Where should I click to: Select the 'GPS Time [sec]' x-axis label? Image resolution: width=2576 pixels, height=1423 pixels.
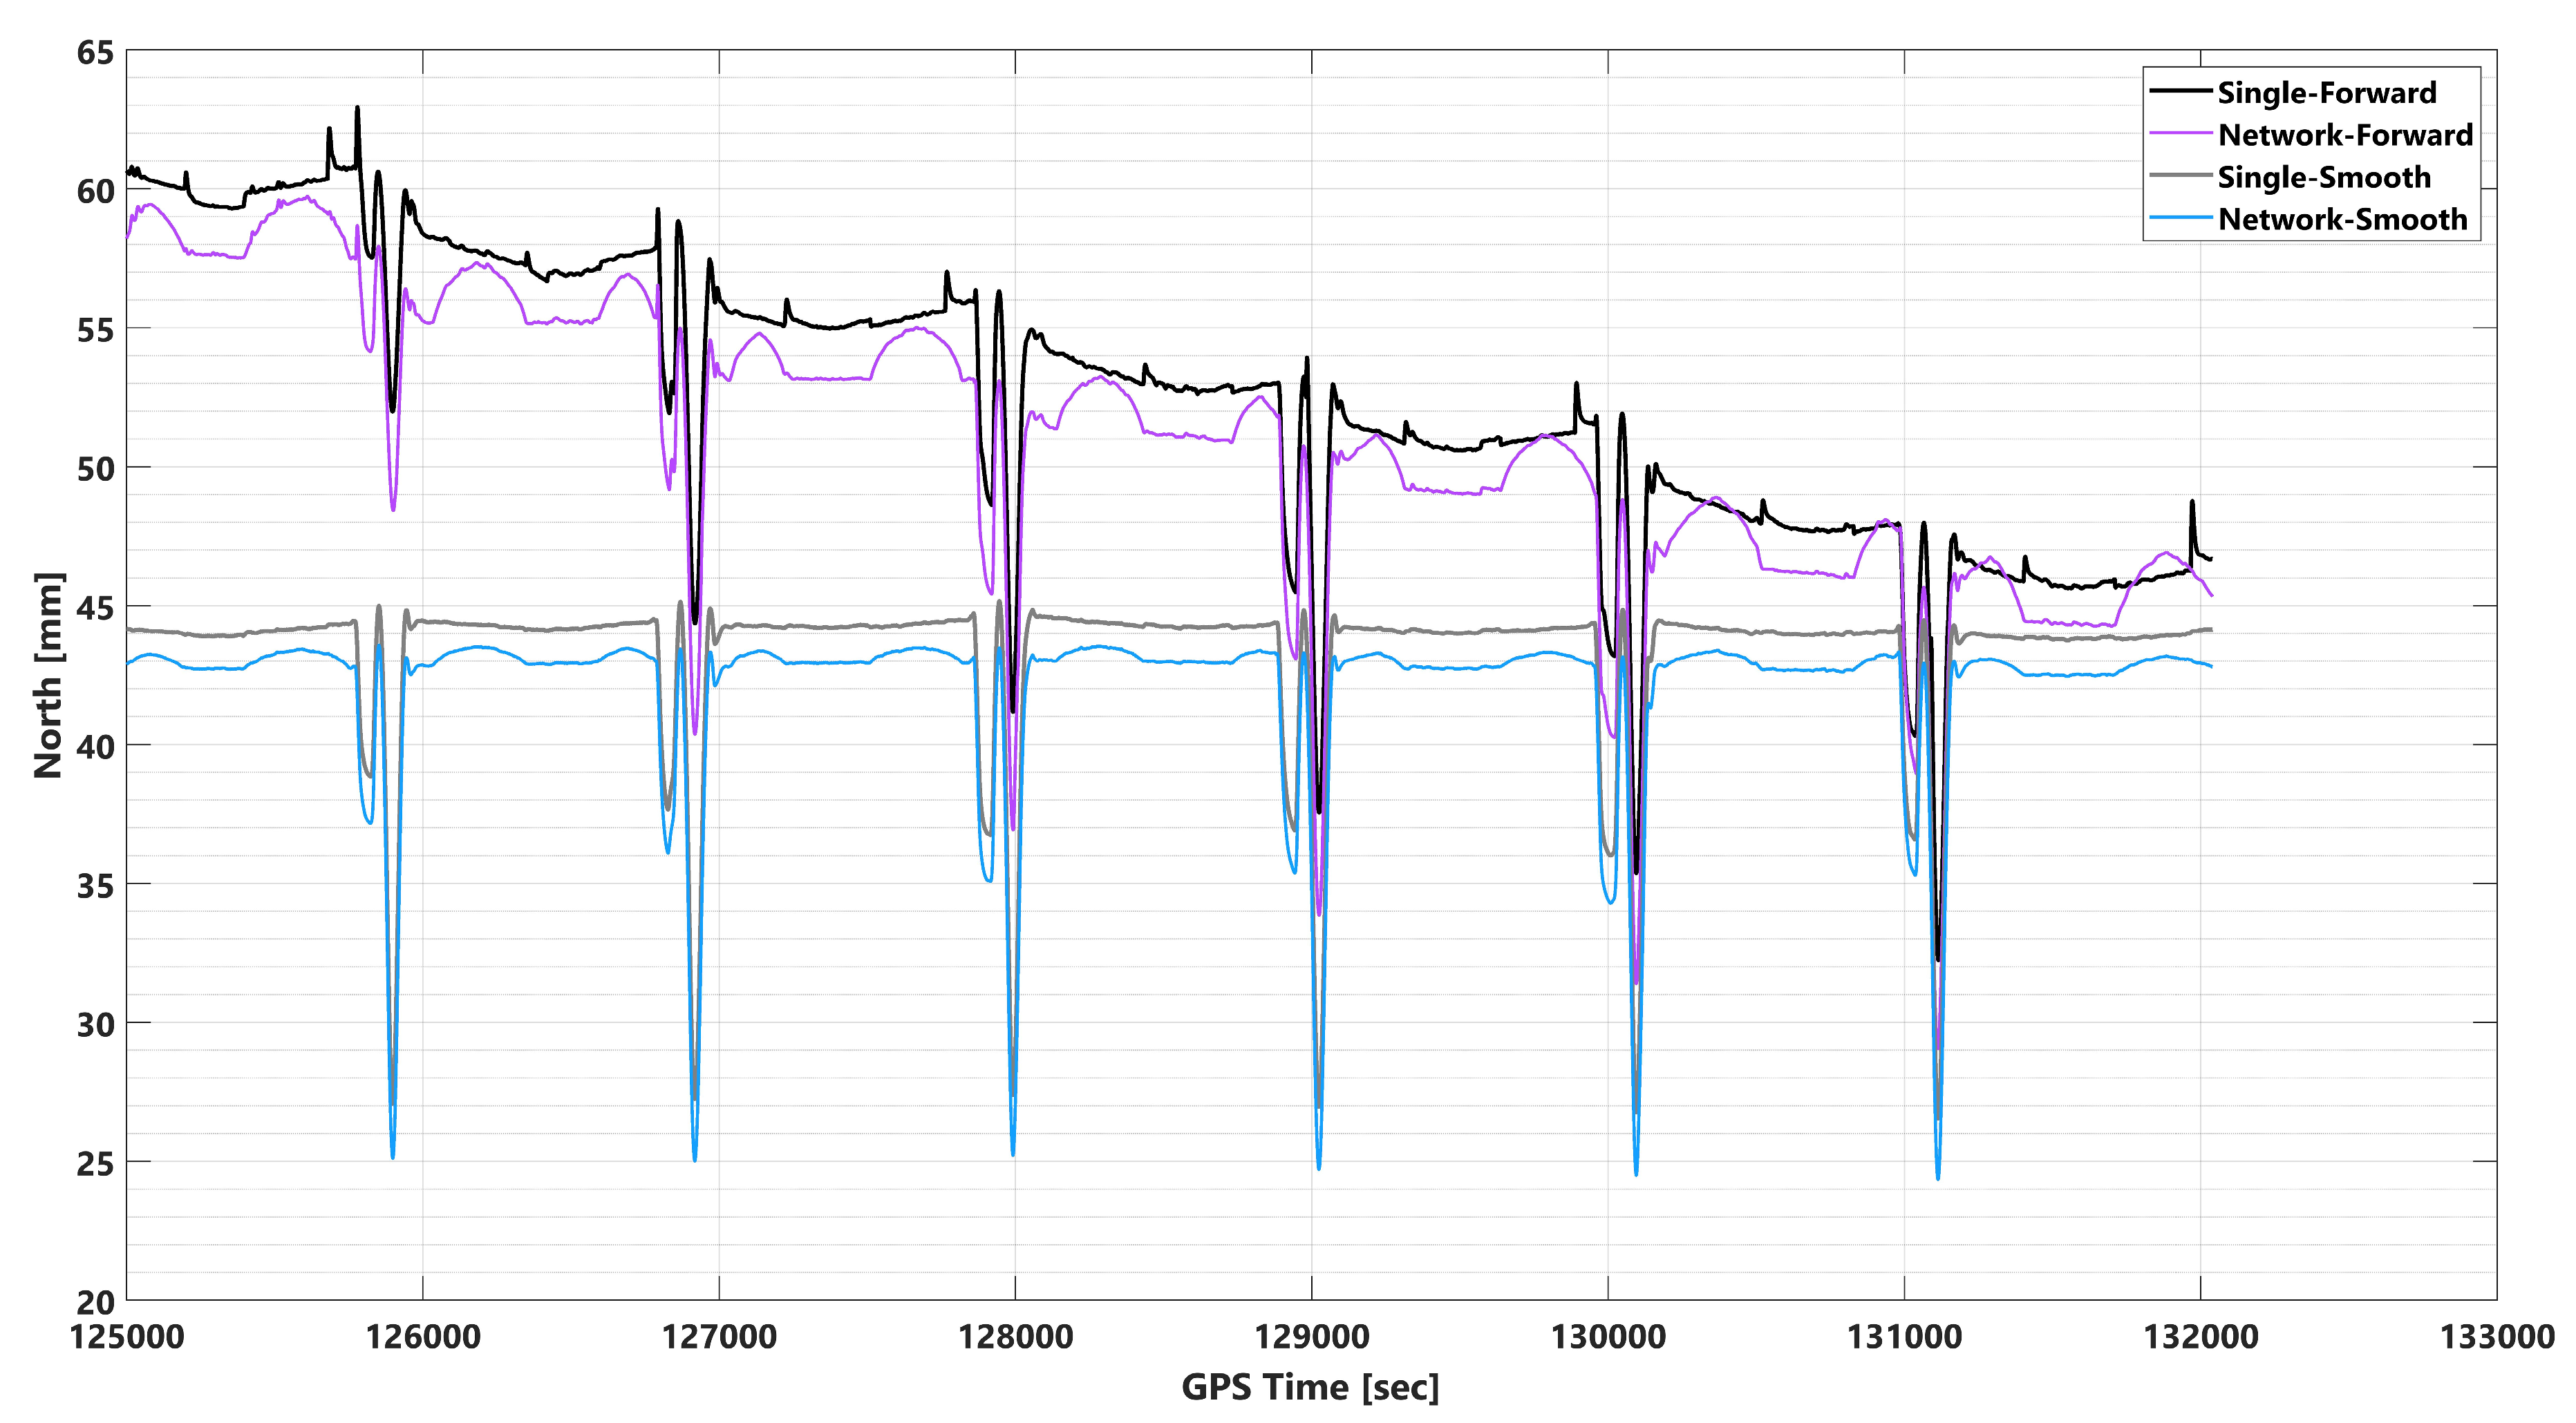1310,1387
